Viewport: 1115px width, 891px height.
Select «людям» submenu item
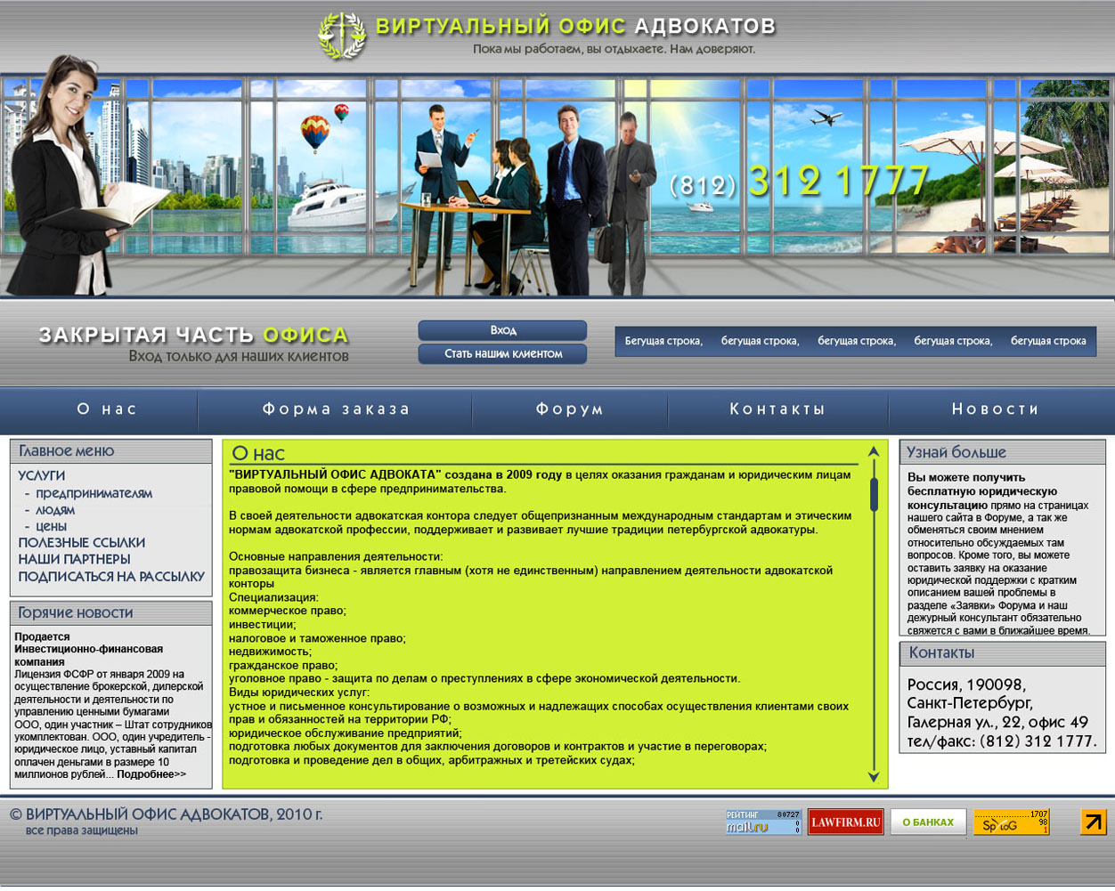click(54, 510)
